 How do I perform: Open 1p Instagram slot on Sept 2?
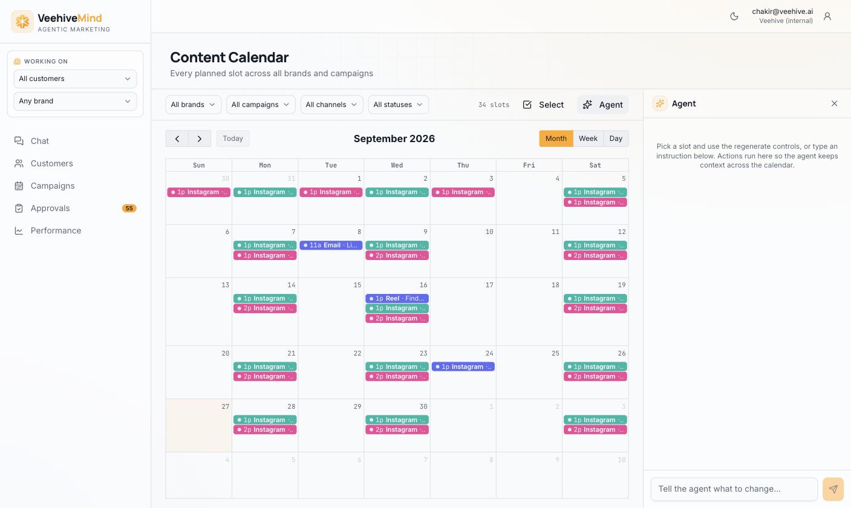397,192
